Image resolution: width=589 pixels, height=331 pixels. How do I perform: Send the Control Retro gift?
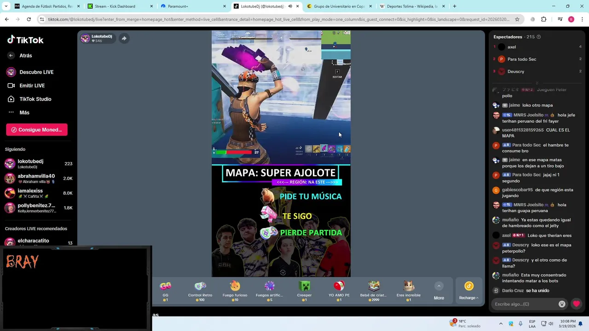[200, 291]
